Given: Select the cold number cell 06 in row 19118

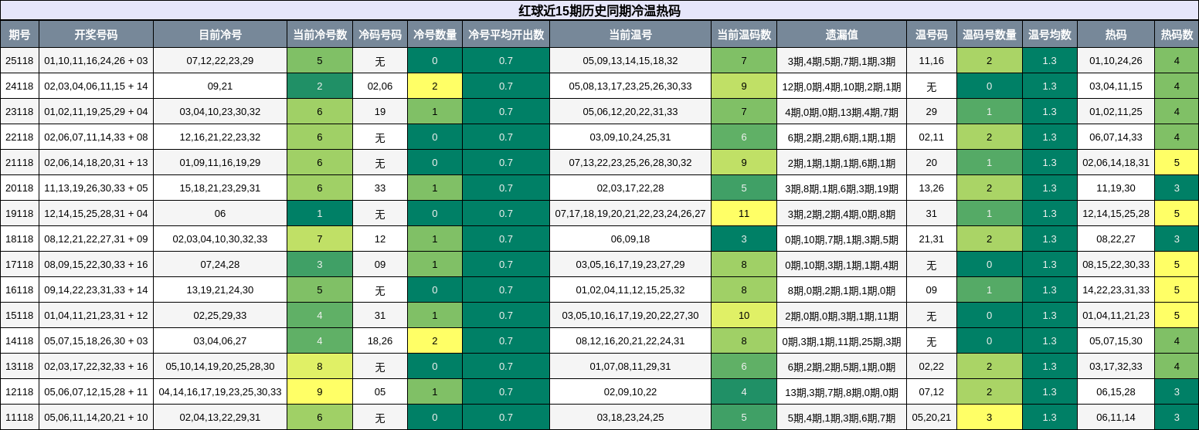Looking at the screenshot, I should [x=220, y=213].
